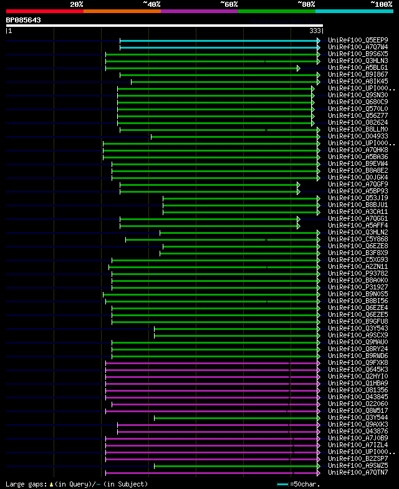
Task: Click the arrowhead ending the A7QGF9 alignment
Action: tap(298, 185)
